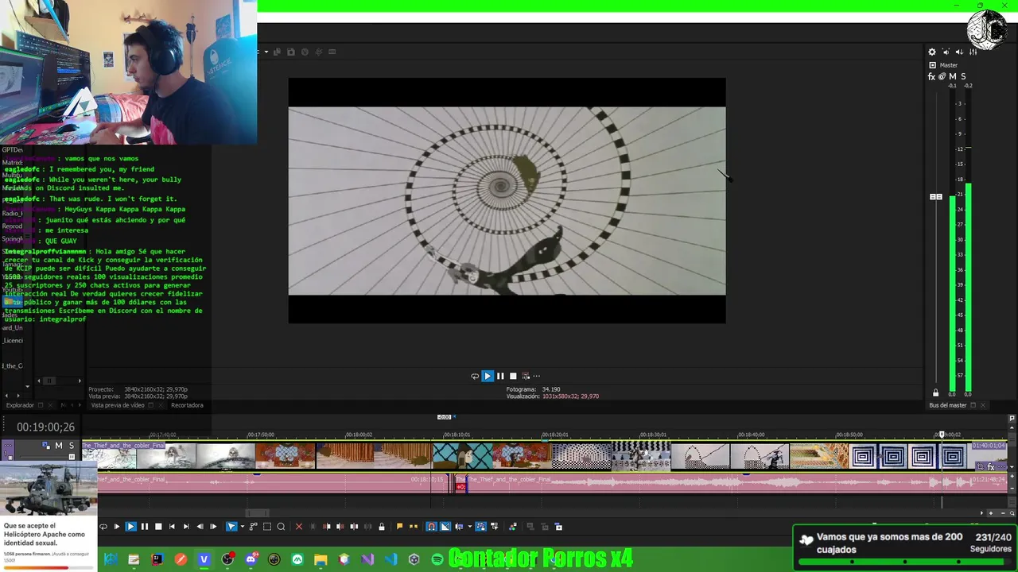Open Discord from the taskbar

coord(251,559)
